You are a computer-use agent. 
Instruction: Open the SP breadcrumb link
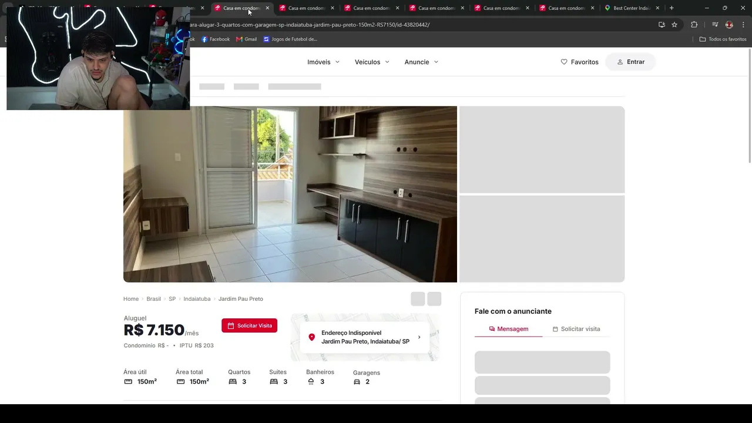pyautogui.click(x=172, y=299)
